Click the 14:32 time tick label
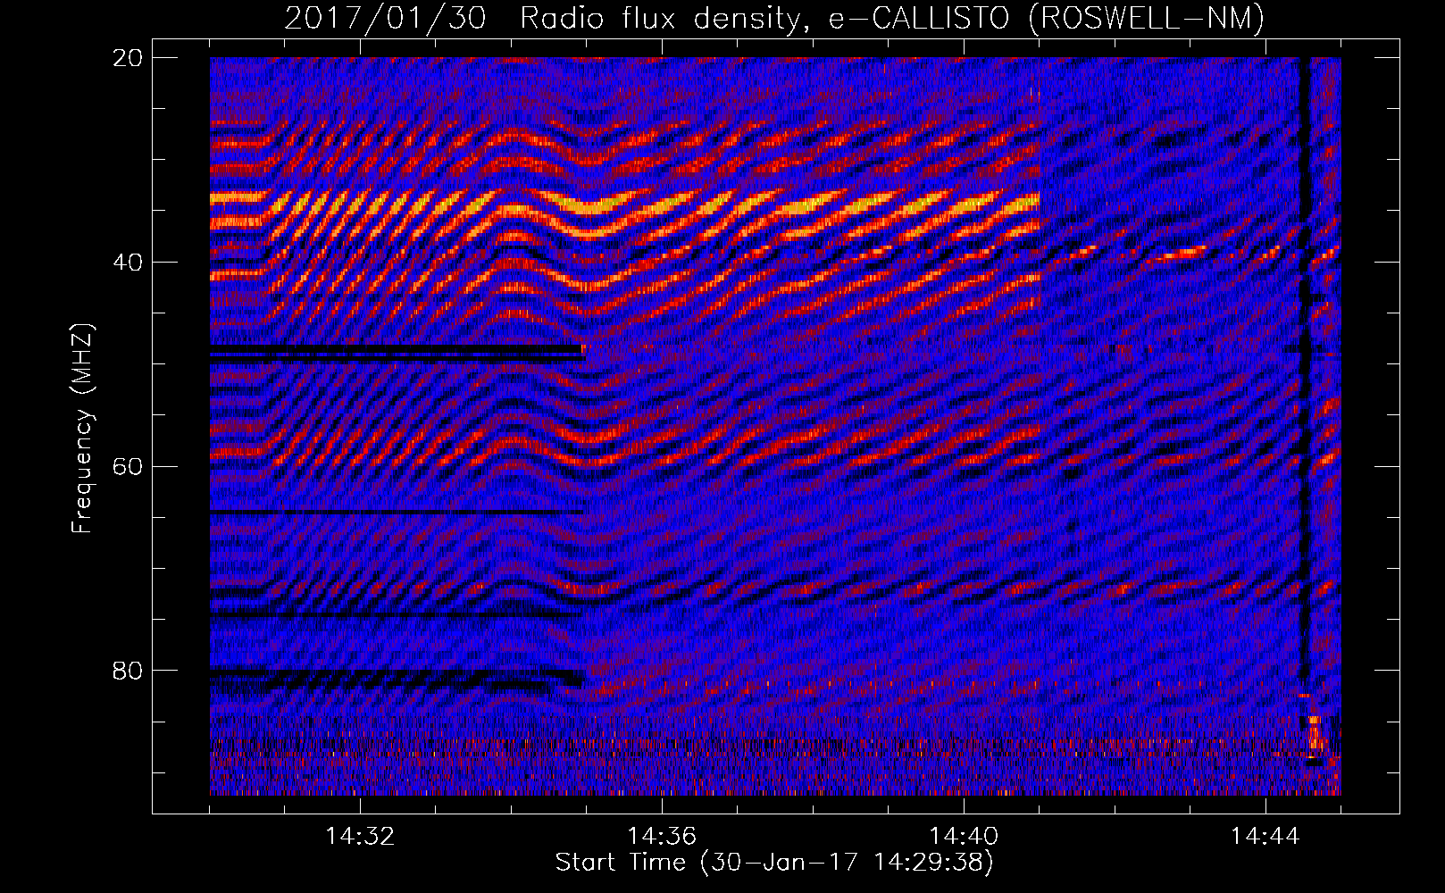The height and width of the screenshot is (893, 1445). tap(360, 837)
